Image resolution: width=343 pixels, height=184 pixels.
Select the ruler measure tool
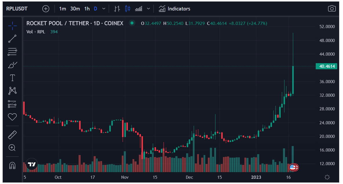[x=12, y=135]
